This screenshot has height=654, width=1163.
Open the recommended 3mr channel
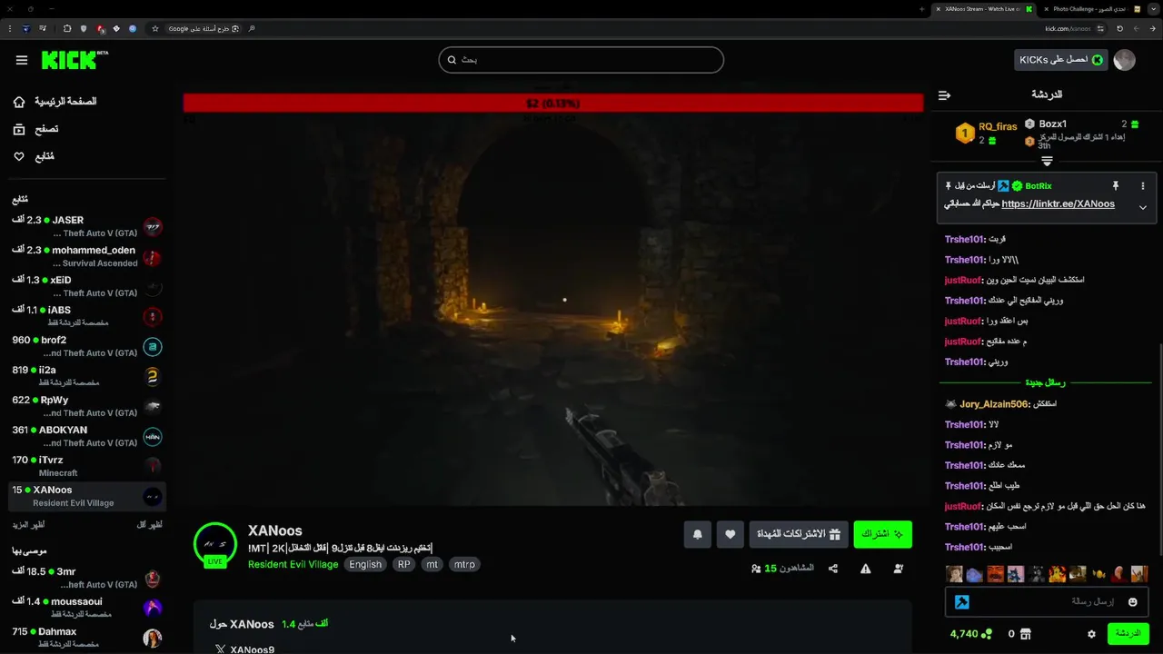86,578
